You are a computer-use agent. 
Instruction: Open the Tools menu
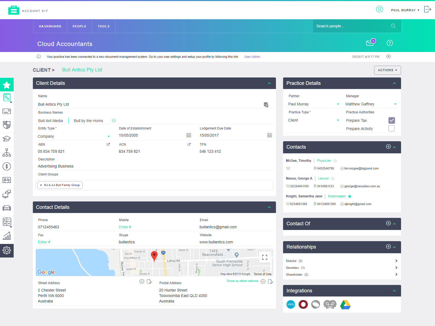[x=103, y=26]
